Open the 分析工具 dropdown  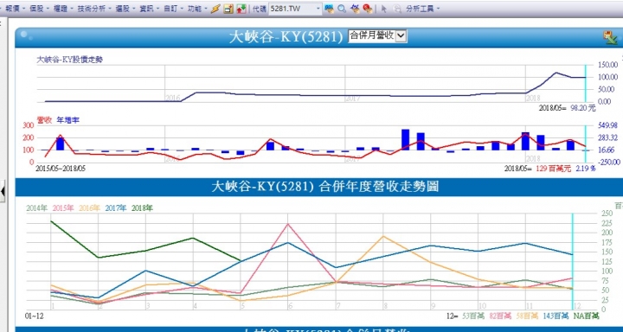[x=422, y=9]
